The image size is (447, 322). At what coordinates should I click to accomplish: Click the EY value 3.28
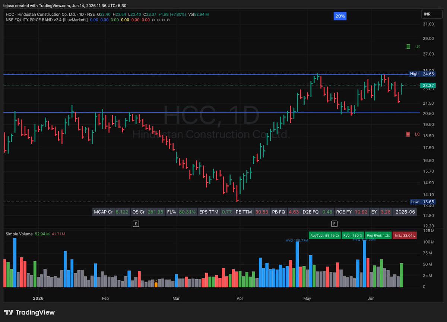386,212
